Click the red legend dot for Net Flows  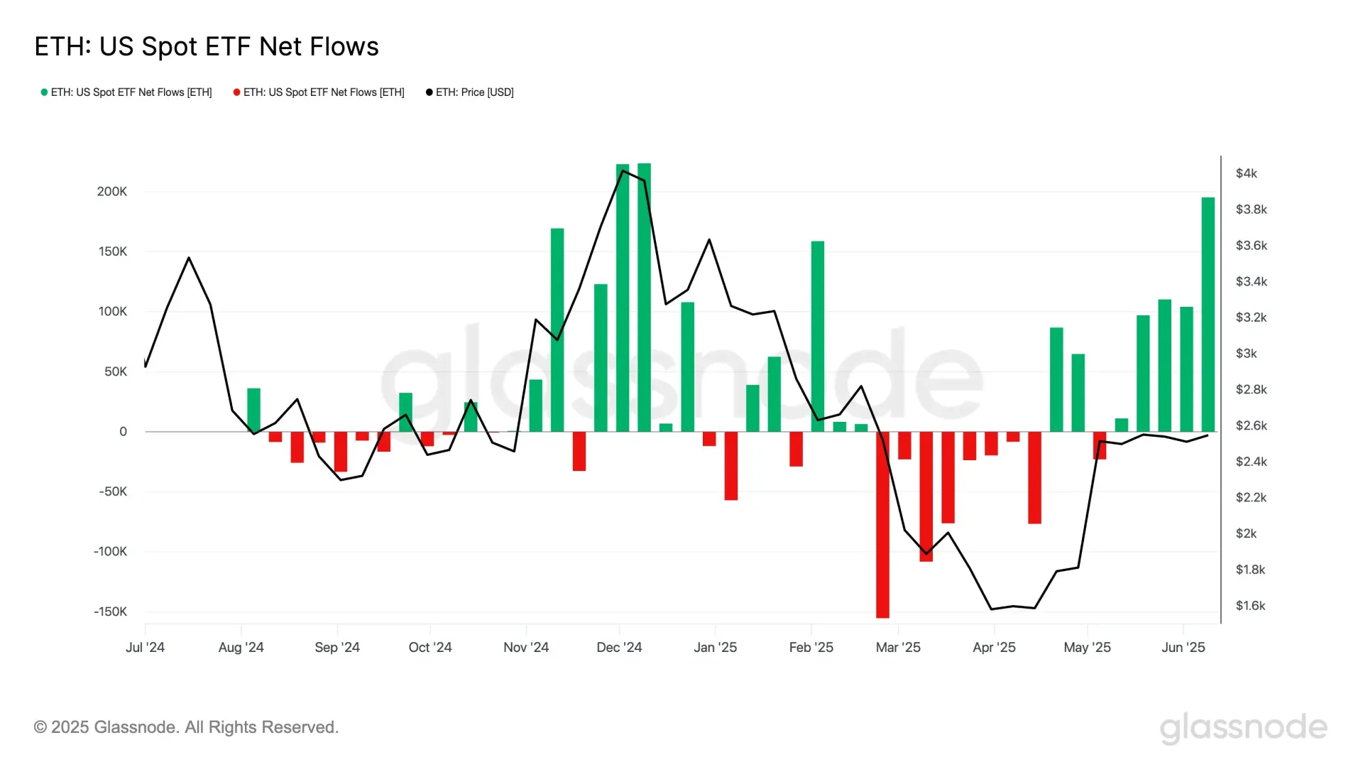click(236, 92)
